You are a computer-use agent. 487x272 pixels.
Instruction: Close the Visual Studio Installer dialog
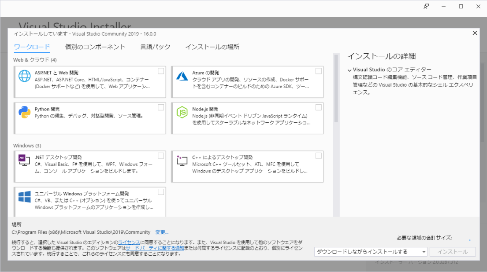(475, 33)
